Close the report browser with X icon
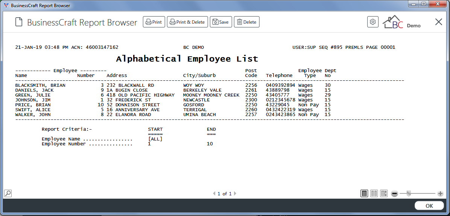 [x=438, y=22]
